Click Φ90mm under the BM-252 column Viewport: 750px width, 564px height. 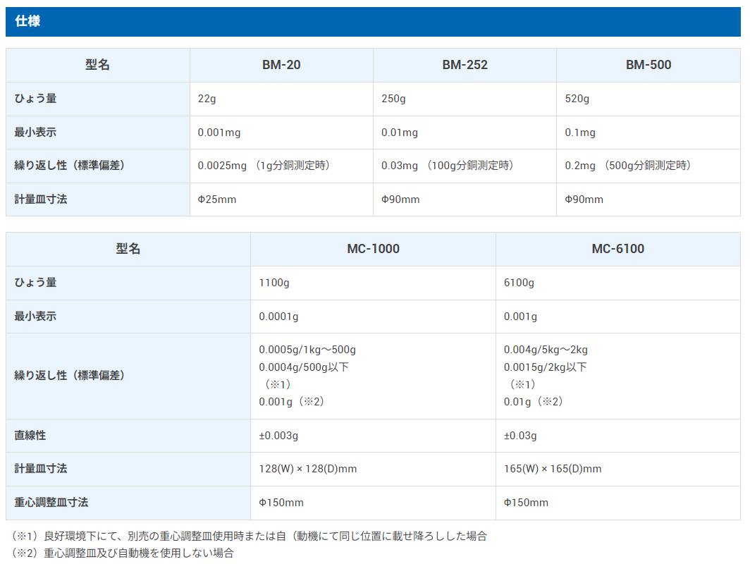click(x=400, y=200)
